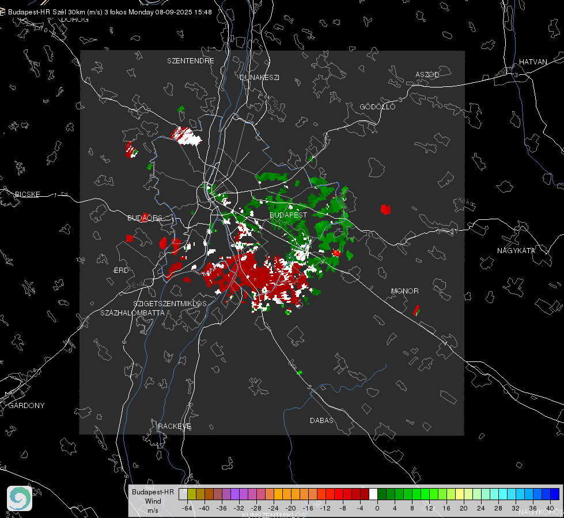
Task: Click the radar title 'Budapest-HR Szél 30km' text
Action: click(x=47, y=12)
